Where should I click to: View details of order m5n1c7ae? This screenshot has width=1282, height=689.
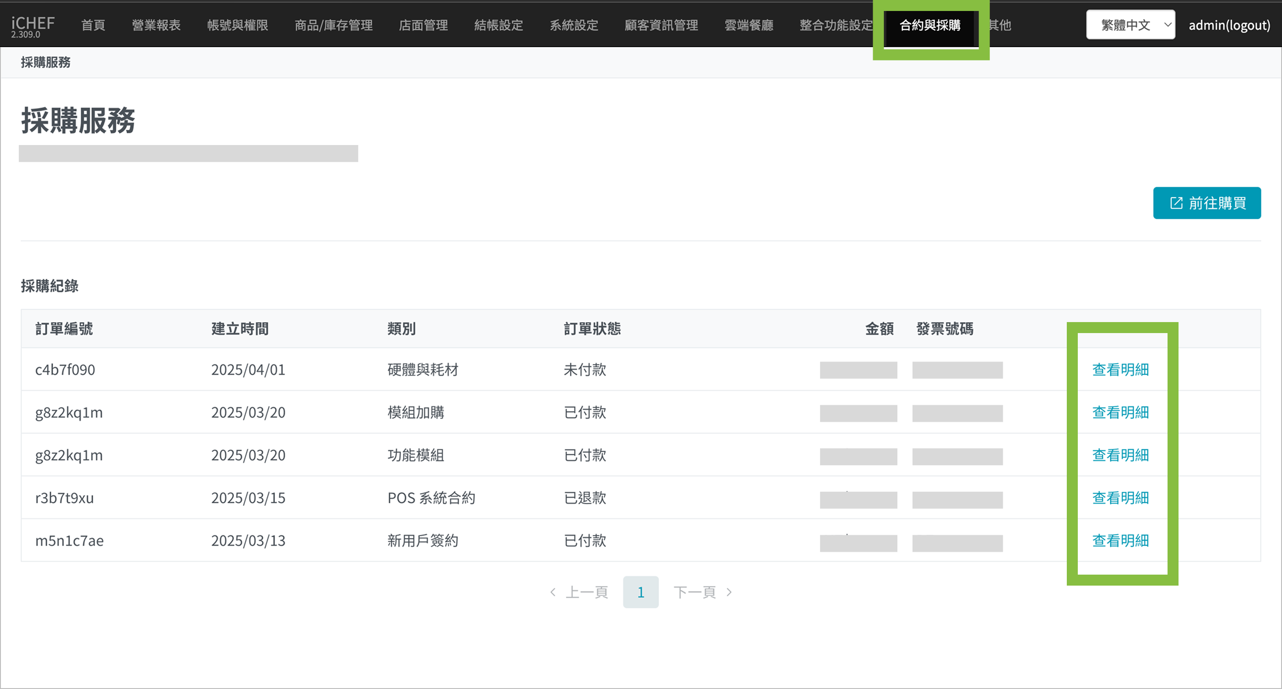(1120, 540)
